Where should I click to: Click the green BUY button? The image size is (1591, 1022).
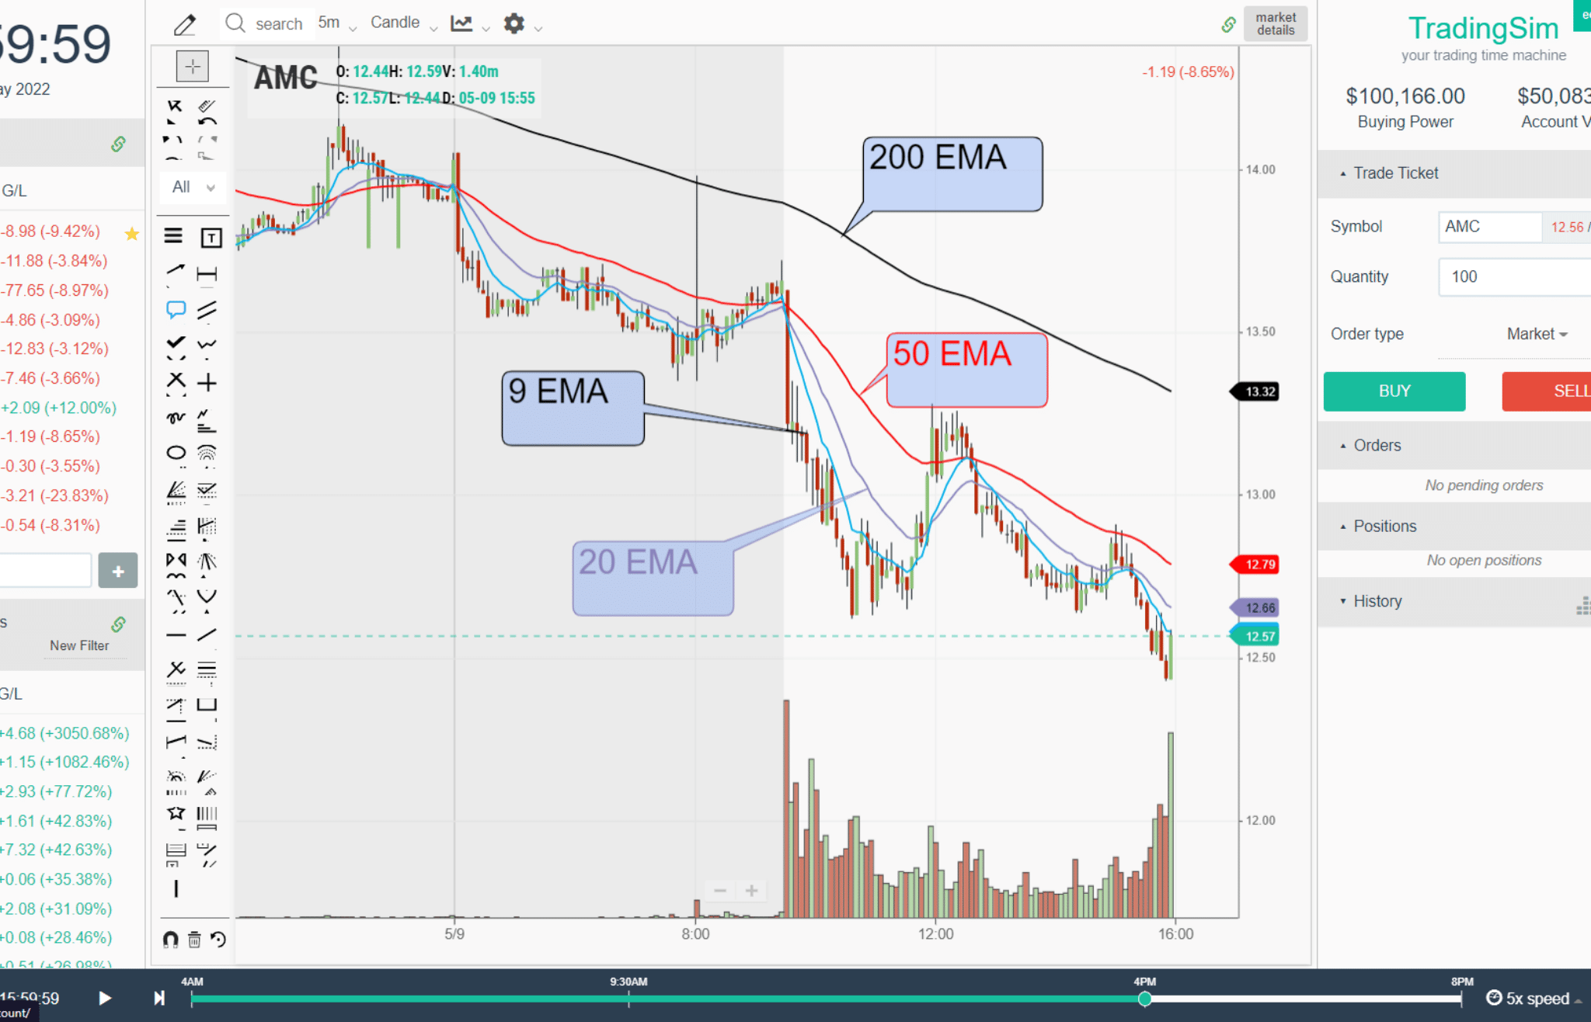pyautogui.click(x=1394, y=391)
